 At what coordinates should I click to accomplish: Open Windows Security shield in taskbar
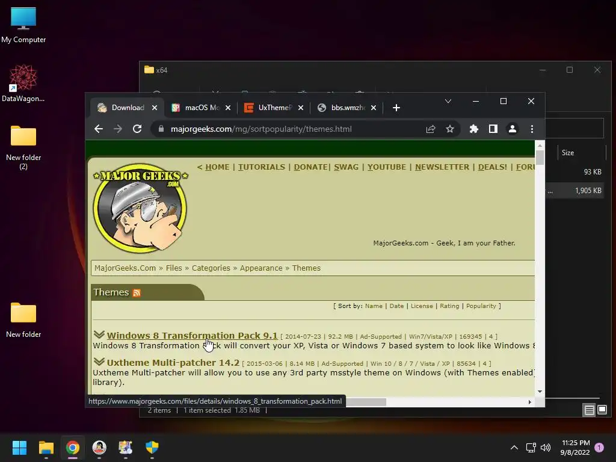click(x=152, y=448)
